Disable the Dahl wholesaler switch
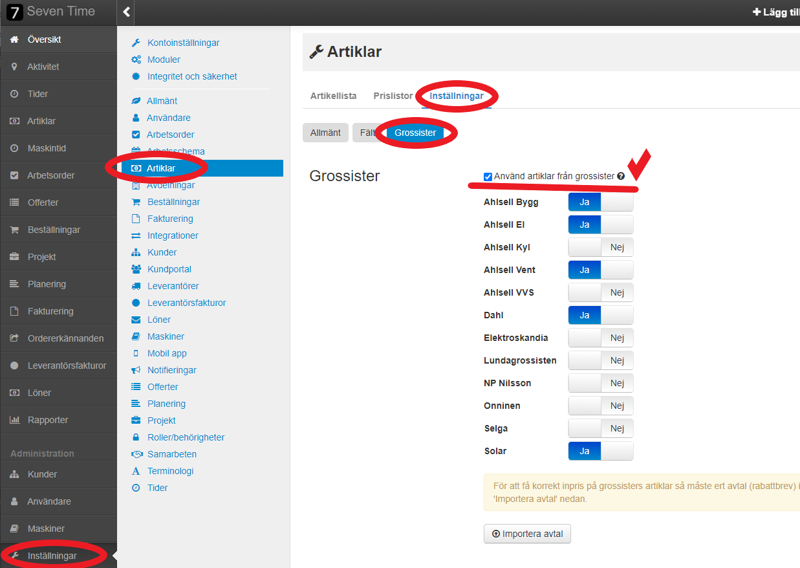The height and width of the screenshot is (568, 800). [601, 315]
